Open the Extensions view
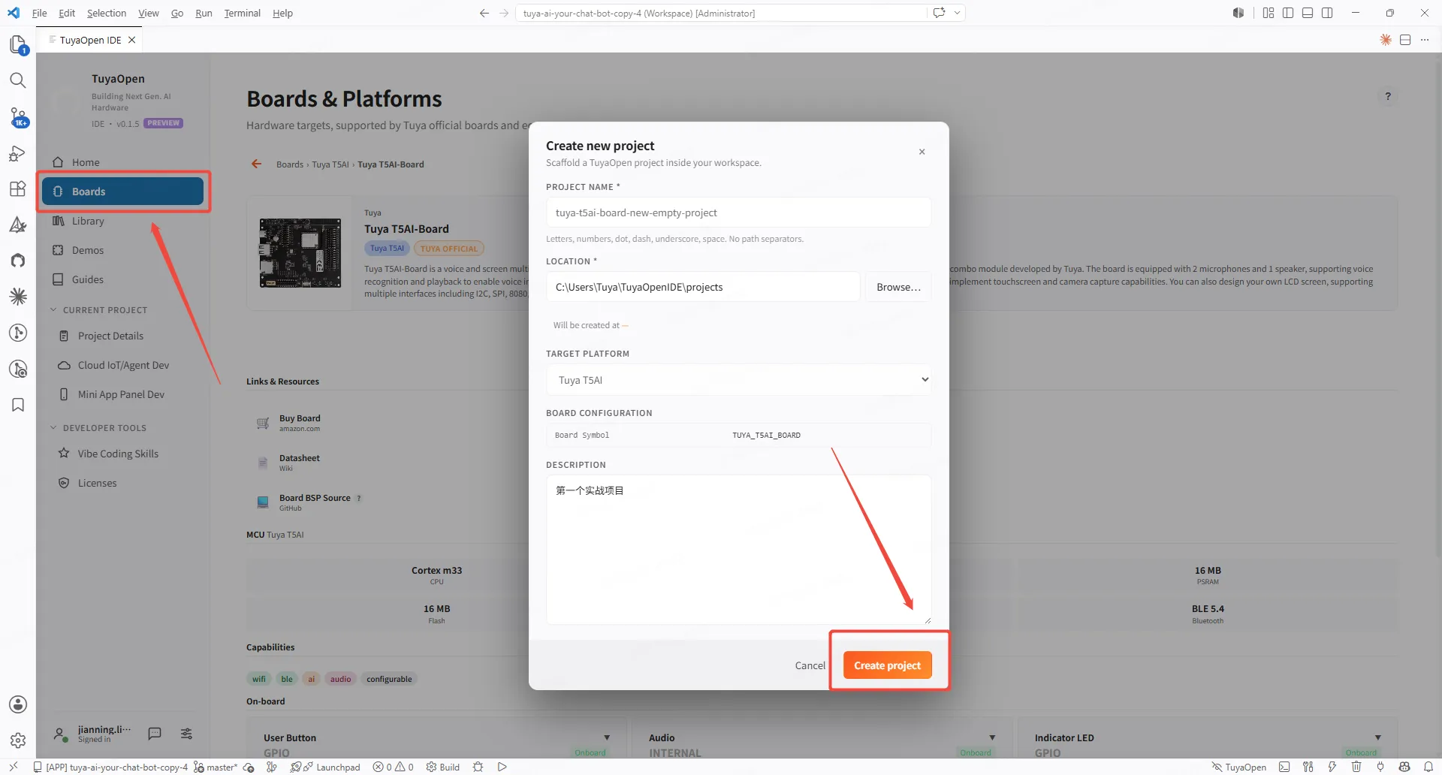 coord(18,188)
